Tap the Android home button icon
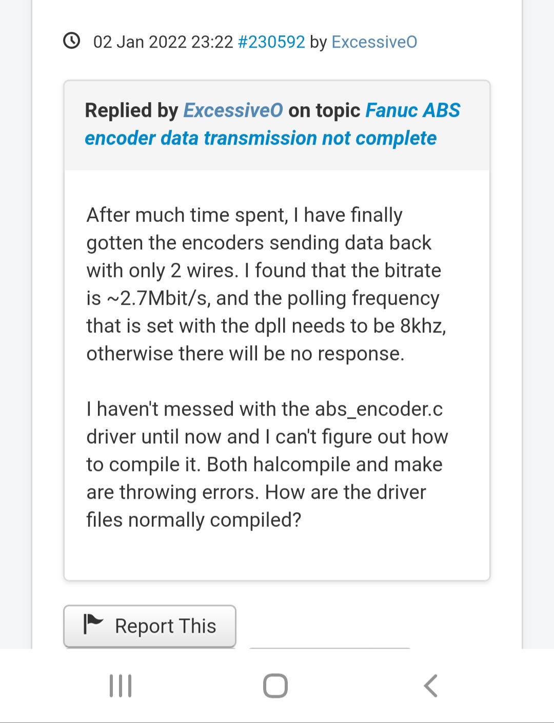The width and height of the screenshot is (554, 723). click(x=275, y=686)
